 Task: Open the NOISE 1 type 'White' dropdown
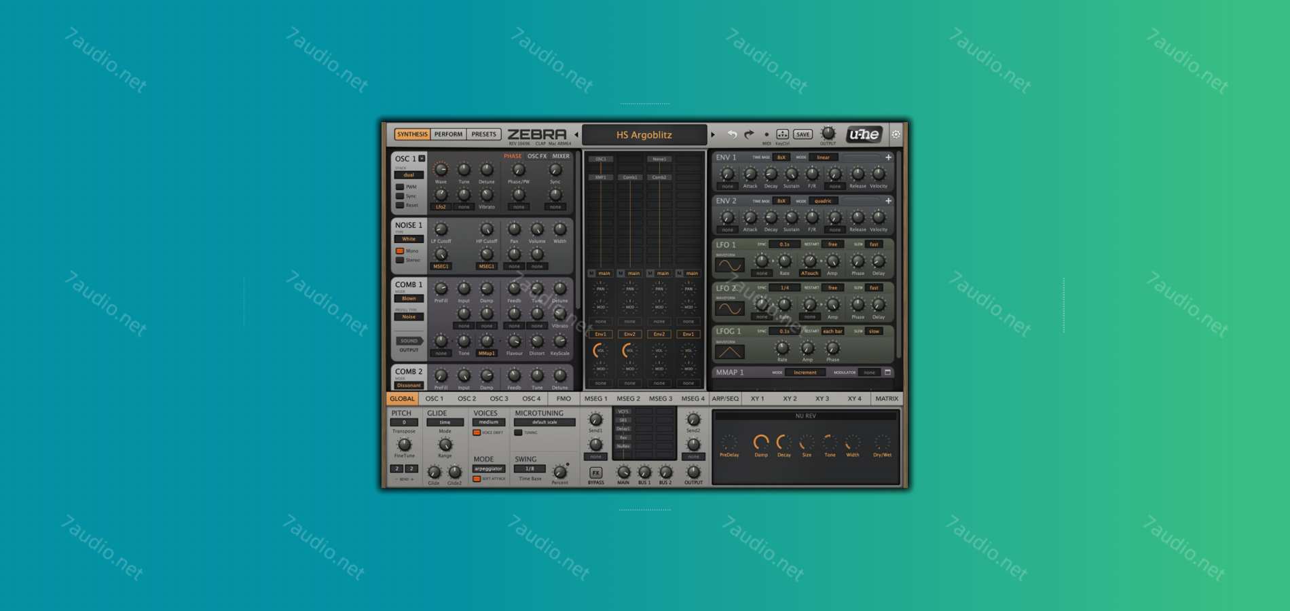click(x=409, y=239)
